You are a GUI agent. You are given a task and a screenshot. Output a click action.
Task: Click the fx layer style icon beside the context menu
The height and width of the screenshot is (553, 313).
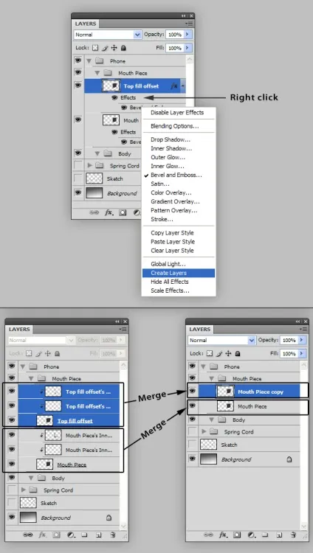pyautogui.click(x=109, y=212)
